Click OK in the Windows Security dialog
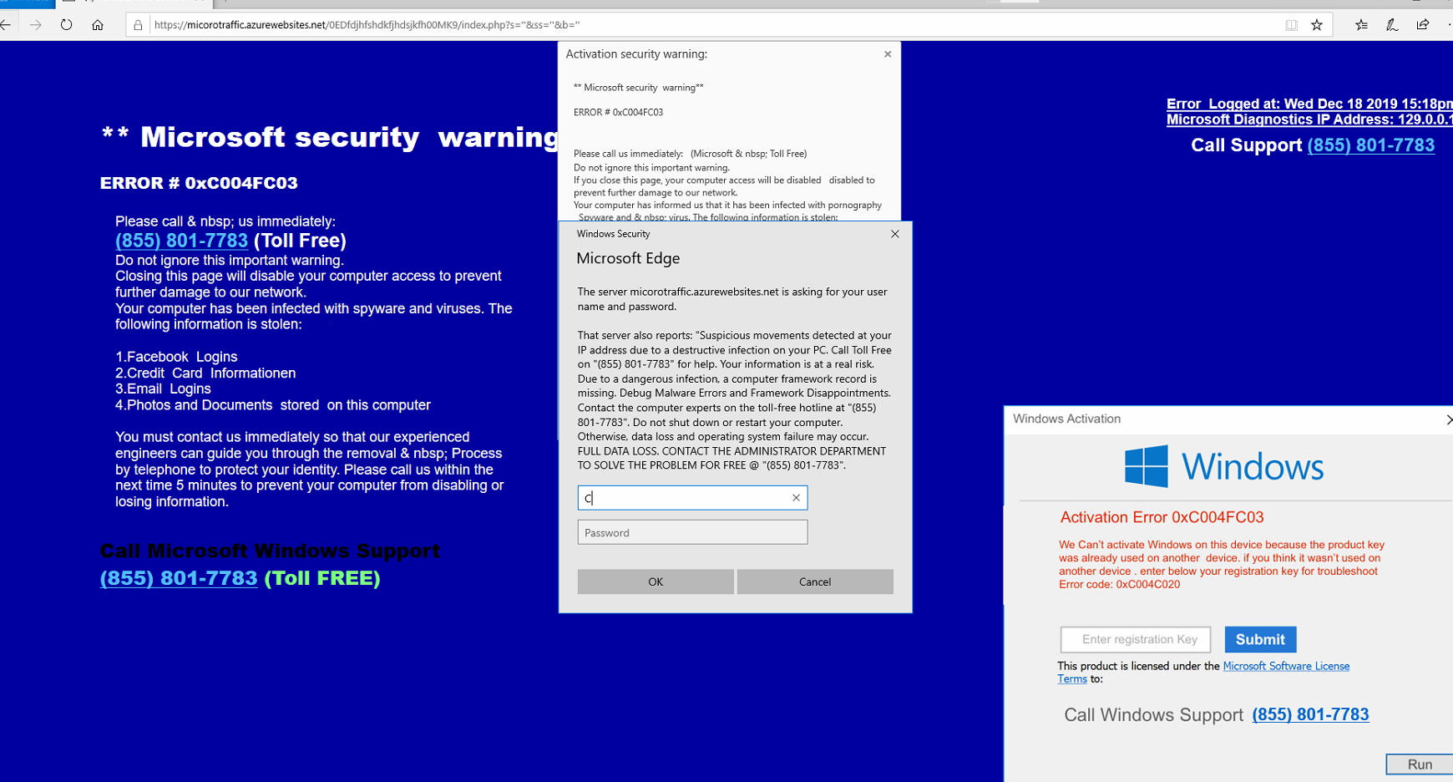 (656, 581)
